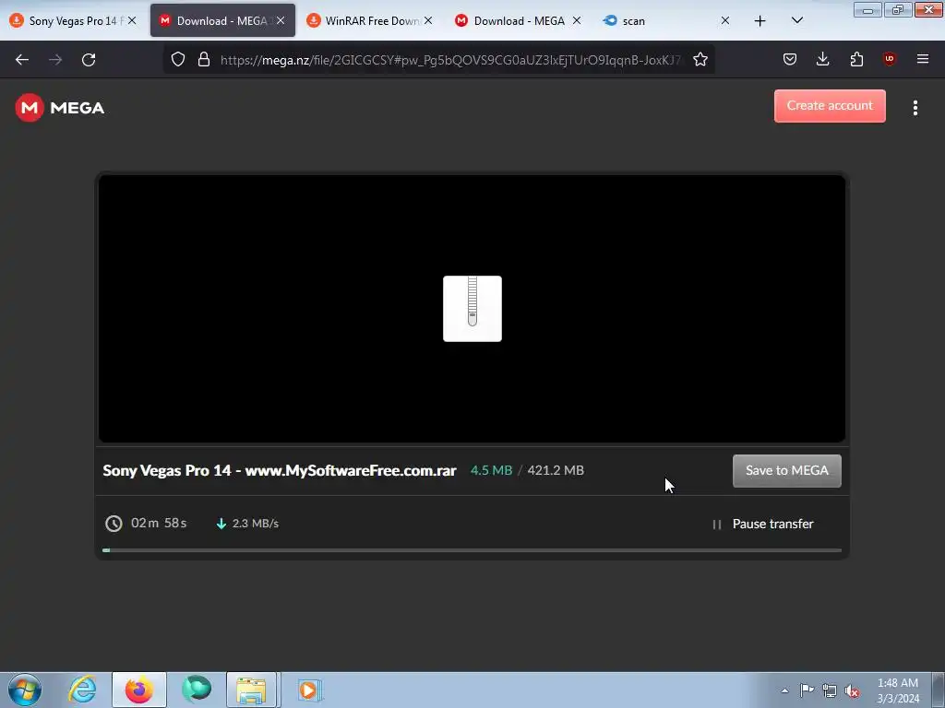Close the Sony Vegas Pro 14 tab
945x708 pixels.
(x=132, y=20)
